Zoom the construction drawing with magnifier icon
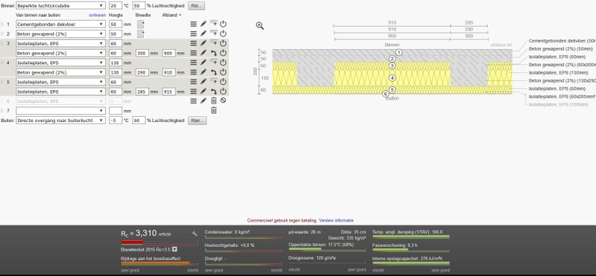This screenshot has width=596, height=276. pos(260,26)
